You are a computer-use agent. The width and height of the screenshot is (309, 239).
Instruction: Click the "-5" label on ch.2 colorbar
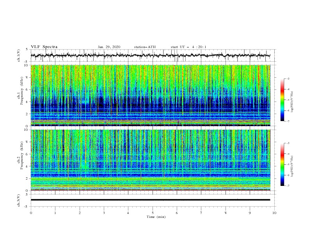[x=288, y=164]
